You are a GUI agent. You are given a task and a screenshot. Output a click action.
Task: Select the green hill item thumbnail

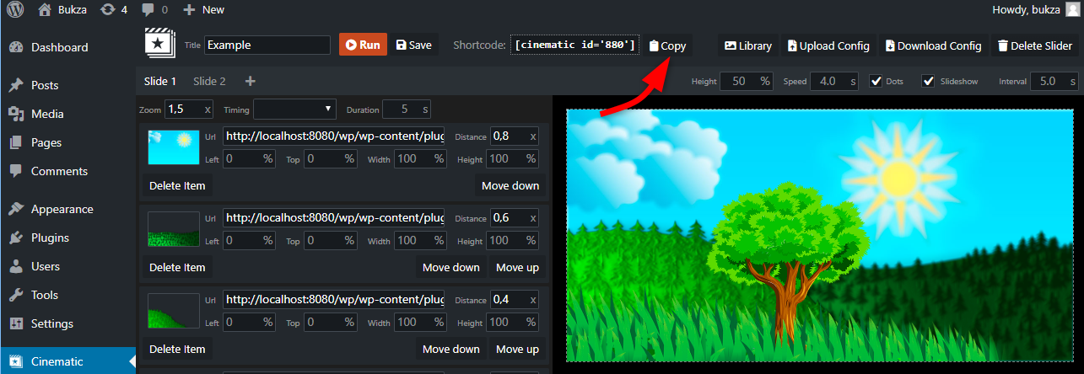[174, 310]
